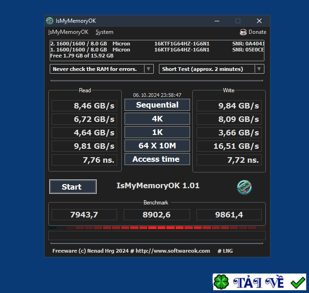Open the Donate menu item
The width and height of the screenshot is (309, 293).
click(x=253, y=32)
